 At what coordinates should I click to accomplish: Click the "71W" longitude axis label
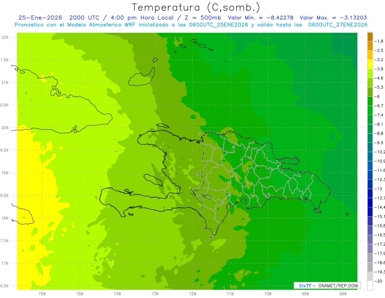tap(230, 293)
